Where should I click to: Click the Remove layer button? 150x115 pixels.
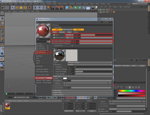(62, 32)
